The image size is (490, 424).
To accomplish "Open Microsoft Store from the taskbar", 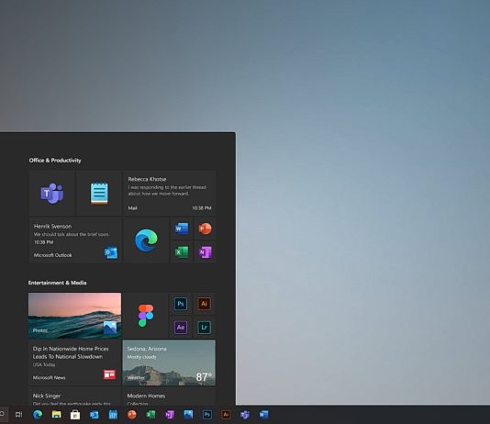I will point(75,415).
